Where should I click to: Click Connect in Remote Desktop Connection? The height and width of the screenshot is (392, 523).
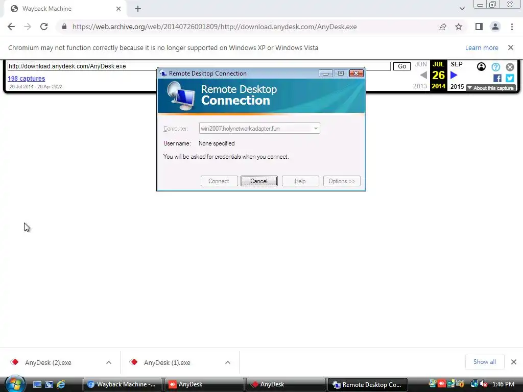point(219,181)
